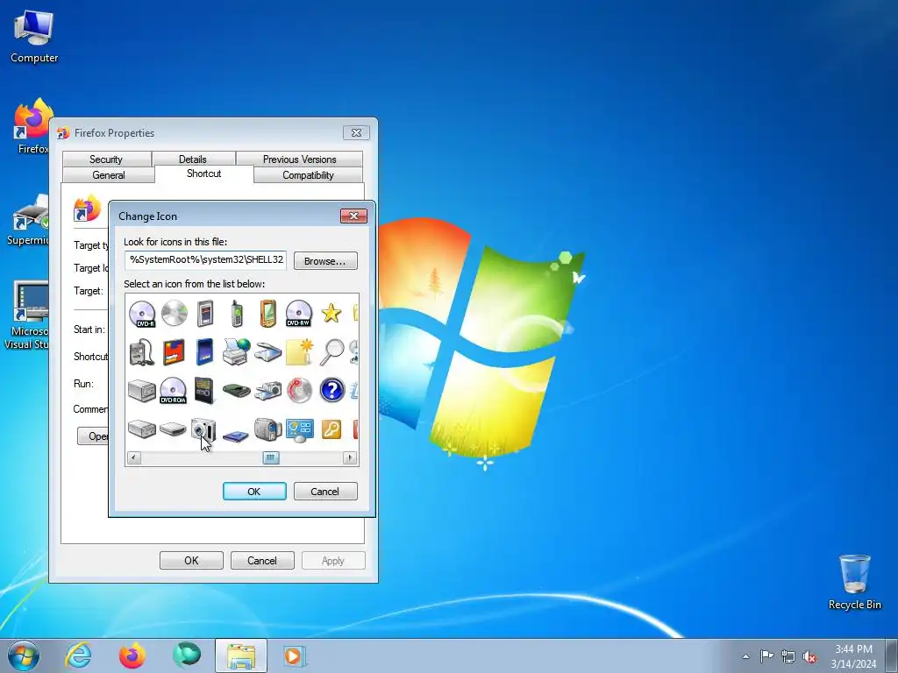Click Browse to choose another icon file
The width and height of the screenshot is (898, 673).
pos(325,261)
